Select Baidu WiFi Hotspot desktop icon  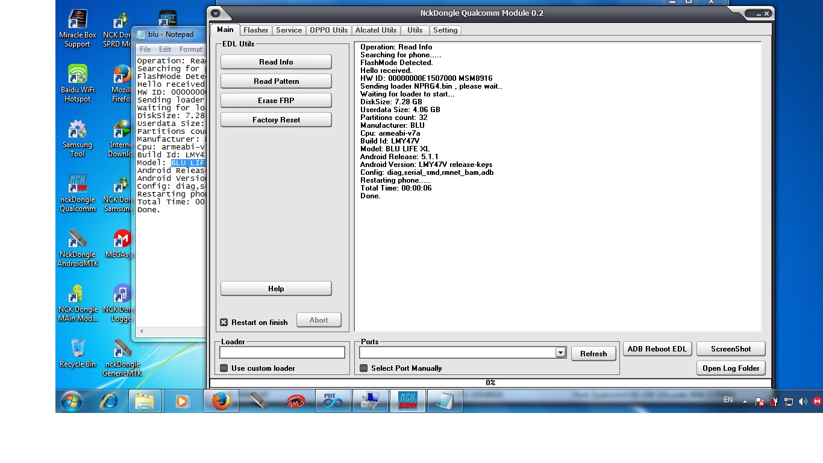(77, 84)
